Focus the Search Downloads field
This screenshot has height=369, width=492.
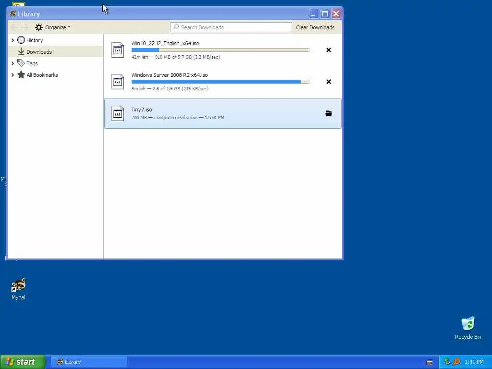pyautogui.click(x=231, y=27)
